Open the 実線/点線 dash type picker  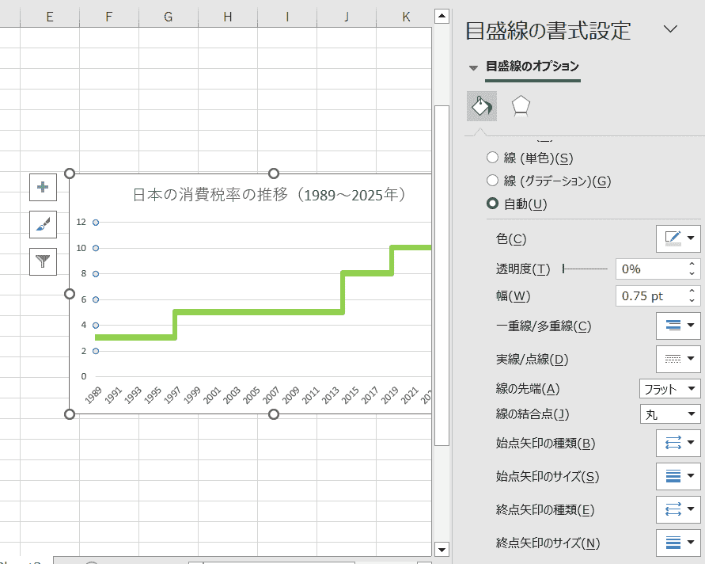[678, 359]
